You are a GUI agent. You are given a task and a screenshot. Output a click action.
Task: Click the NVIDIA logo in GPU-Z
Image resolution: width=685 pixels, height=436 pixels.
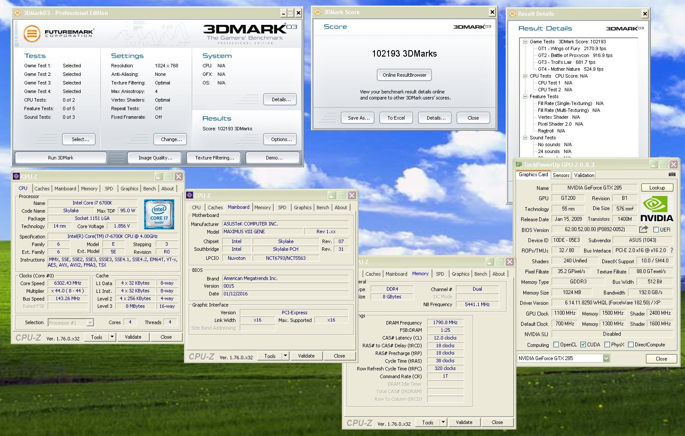click(x=657, y=208)
